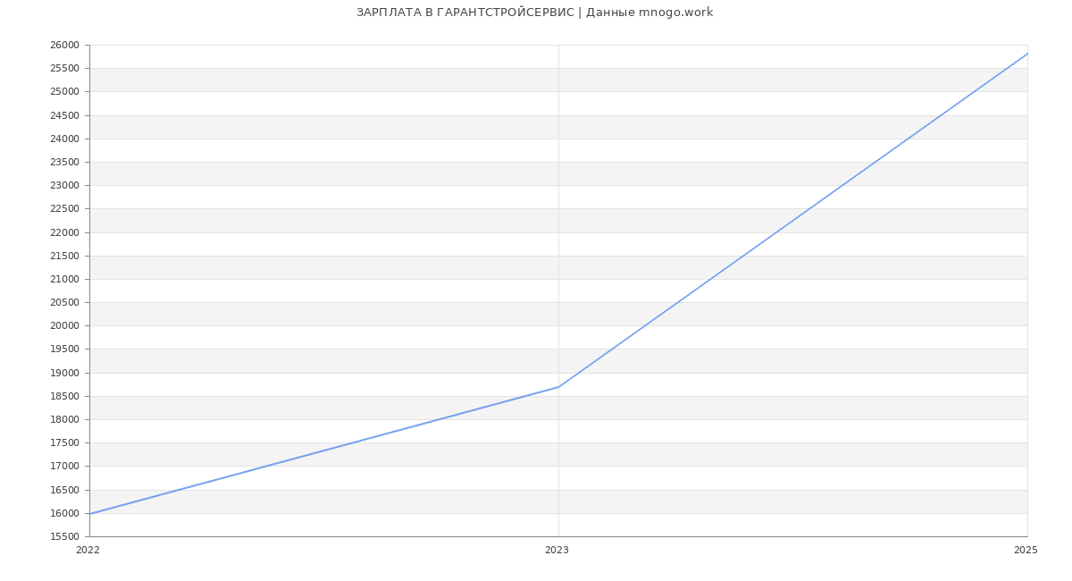Select the line's end point at 2025
This screenshot has height=581, width=1072.
[1026, 54]
